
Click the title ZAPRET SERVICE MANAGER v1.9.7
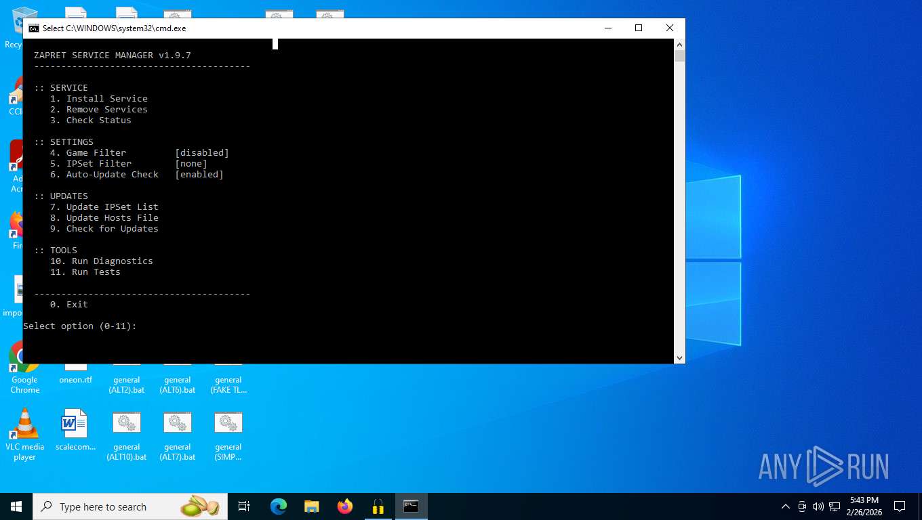[x=113, y=56]
